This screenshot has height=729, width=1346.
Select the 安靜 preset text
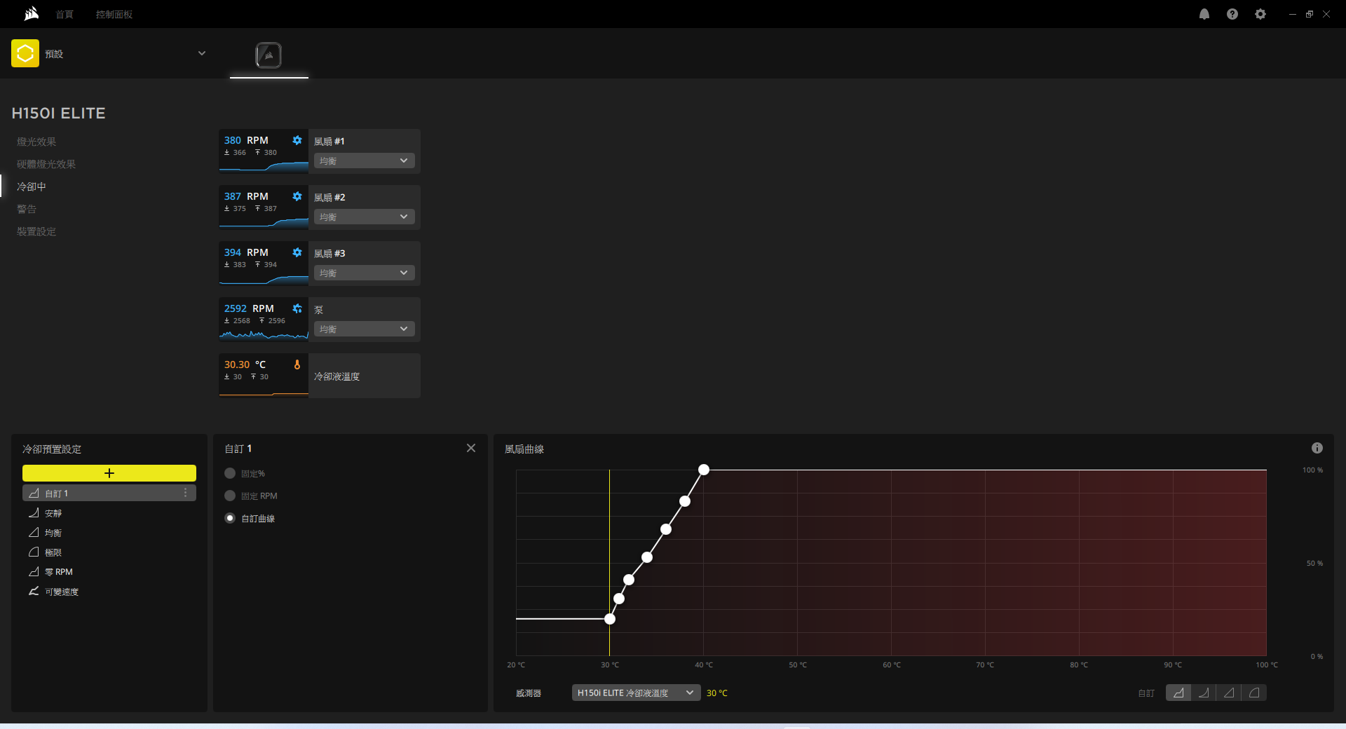pyautogui.click(x=53, y=513)
